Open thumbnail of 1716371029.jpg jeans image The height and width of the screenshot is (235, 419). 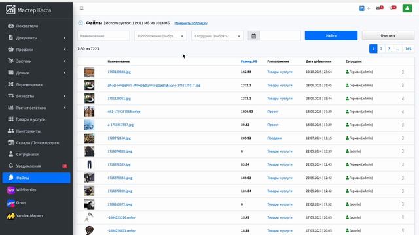click(x=89, y=164)
